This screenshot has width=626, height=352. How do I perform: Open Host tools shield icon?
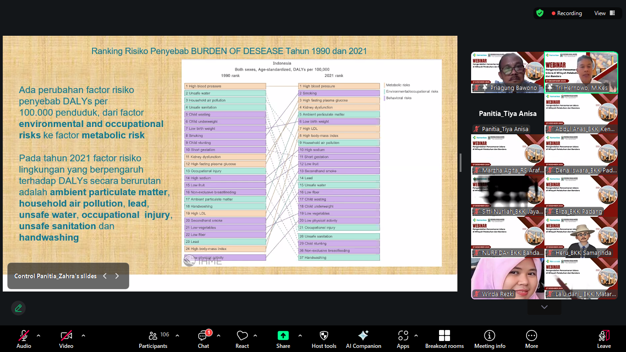(x=324, y=339)
